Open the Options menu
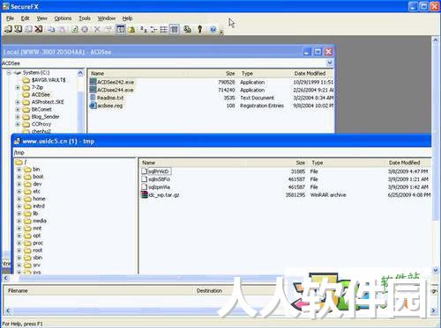441x328 pixels. coord(63,18)
